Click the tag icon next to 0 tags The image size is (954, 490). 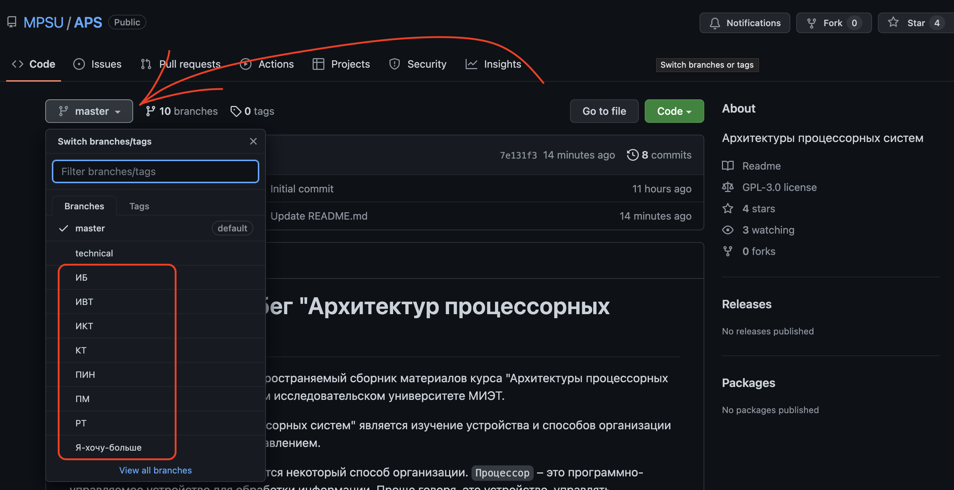(x=235, y=111)
